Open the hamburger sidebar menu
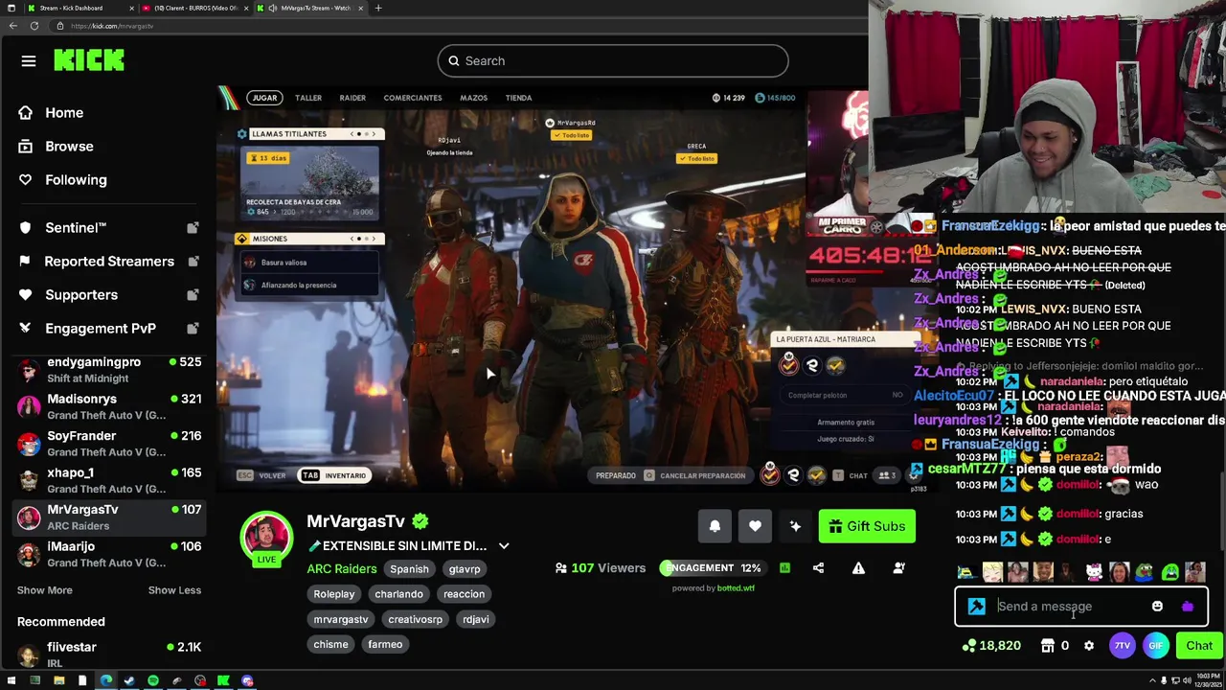The width and height of the screenshot is (1226, 690). [x=29, y=61]
